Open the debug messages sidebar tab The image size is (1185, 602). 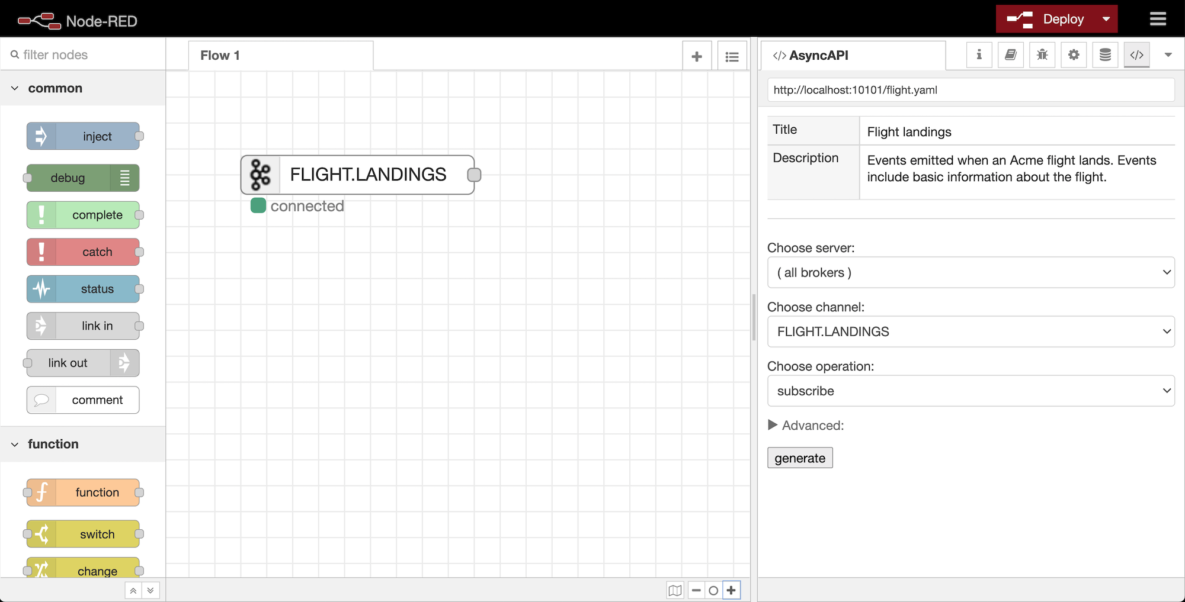(1042, 55)
